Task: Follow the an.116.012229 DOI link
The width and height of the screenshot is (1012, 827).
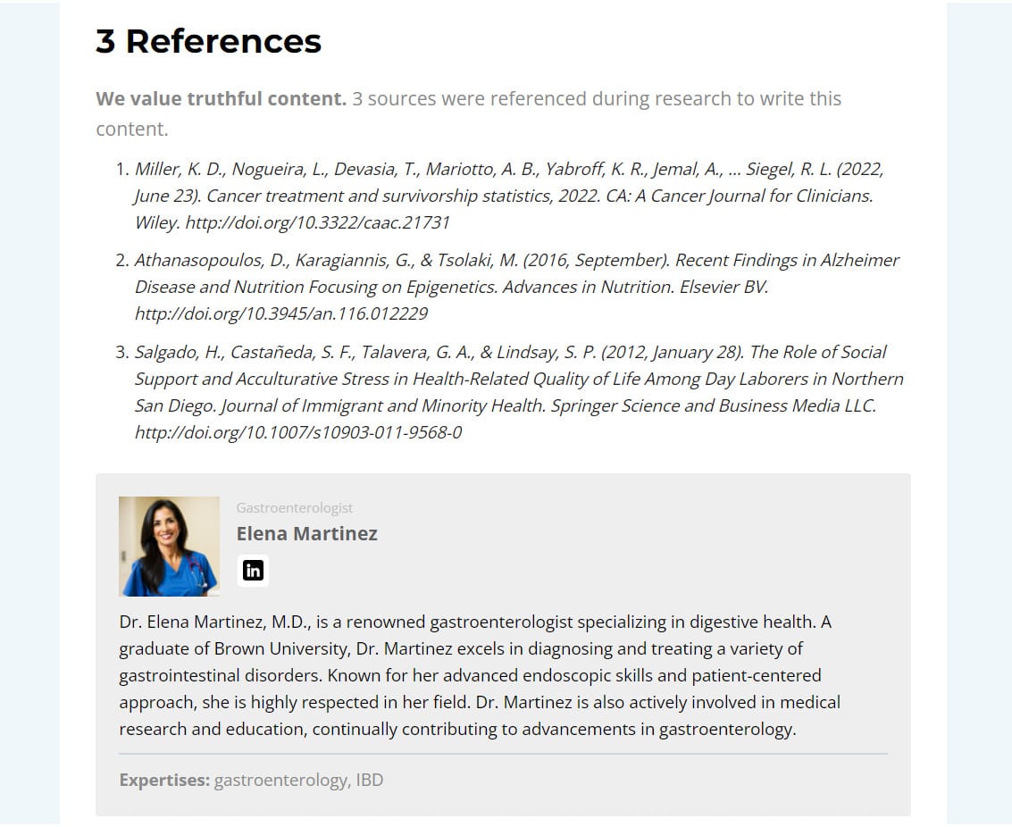Action: click(280, 313)
